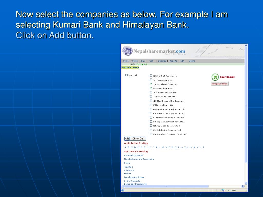Check NBB-Nepal Bangladesh Bank Ltd. checkbox
The height and width of the screenshot is (197, 263).
coord(151,109)
